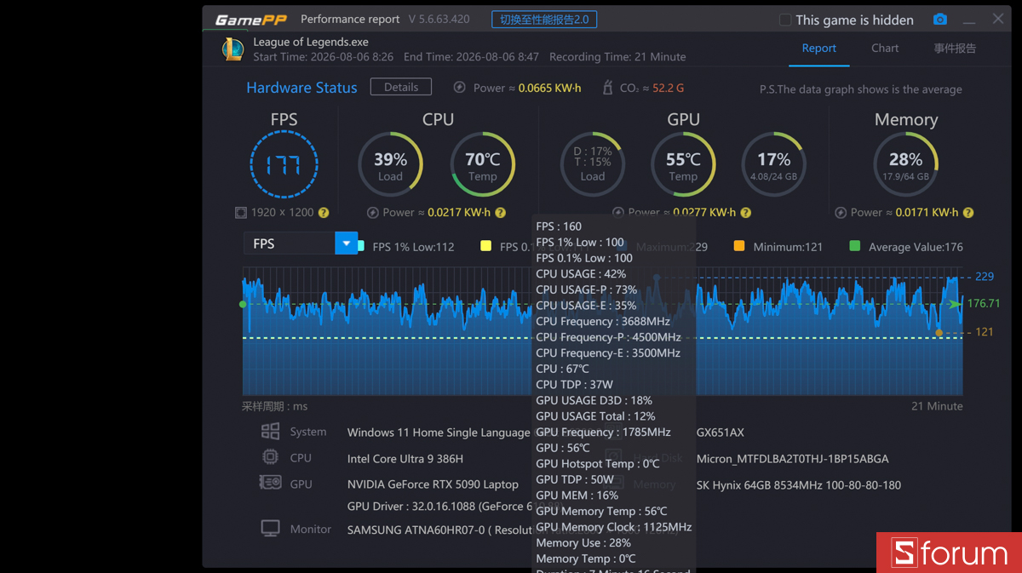
Task: Click the 'Minimum:121' legend label
Action: 788,247
